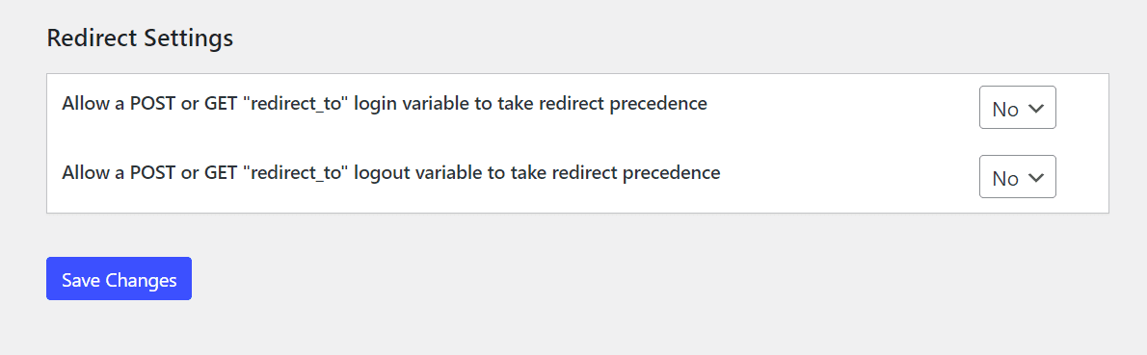The image size is (1147, 355).
Task: Select the "No" value in login dropdown
Action: [1005, 109]
